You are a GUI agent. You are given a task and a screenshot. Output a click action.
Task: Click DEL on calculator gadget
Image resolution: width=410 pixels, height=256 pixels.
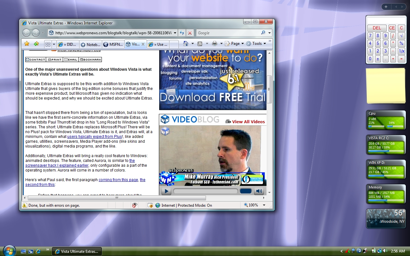click(377, 28)
